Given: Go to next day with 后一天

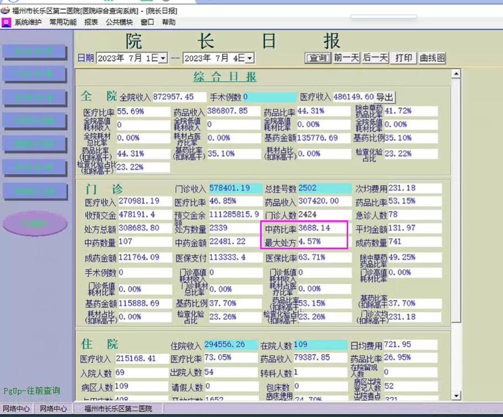Looking at the screenshot, I should click(x=375, y=58).
